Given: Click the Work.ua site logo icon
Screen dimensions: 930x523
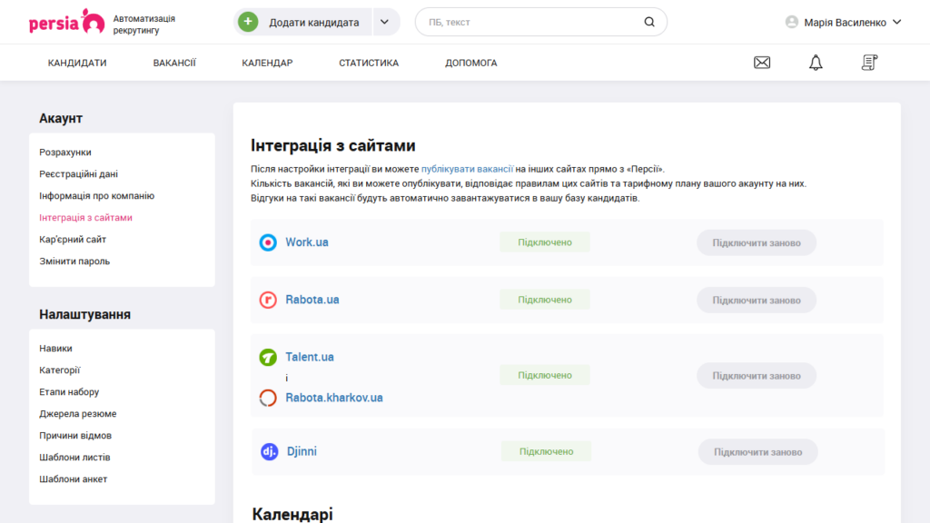Looking at the screenshot, I should 268,242.
